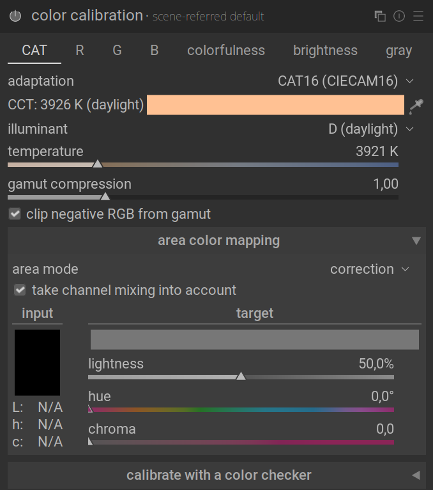
Task: Click the scene-referred default preset label
Action: 208,17
